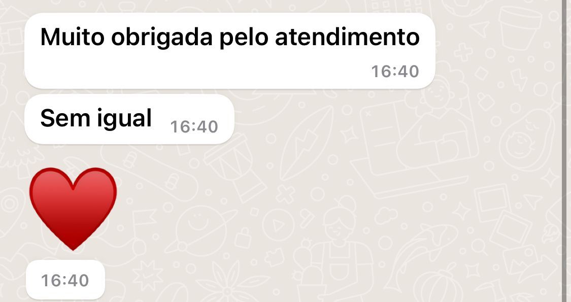Click the pumpkin doodle at the bottom
Image resolution: width=571 pixels, height=302 pixels.
(437, 285)
